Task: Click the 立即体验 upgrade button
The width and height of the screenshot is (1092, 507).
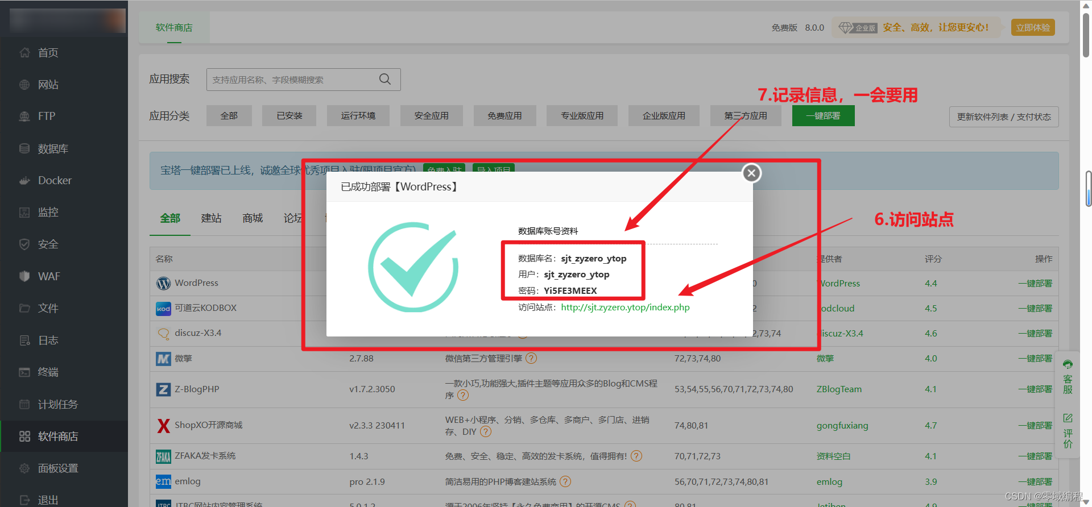Action: click(1033, 27)
